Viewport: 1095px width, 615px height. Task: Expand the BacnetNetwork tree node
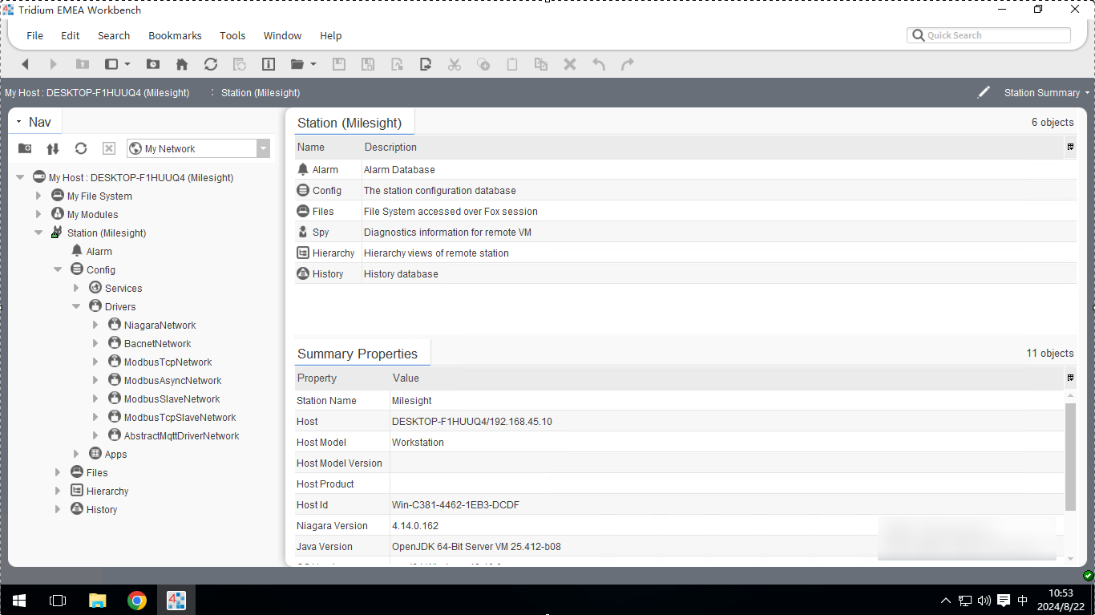click(95, 343)
